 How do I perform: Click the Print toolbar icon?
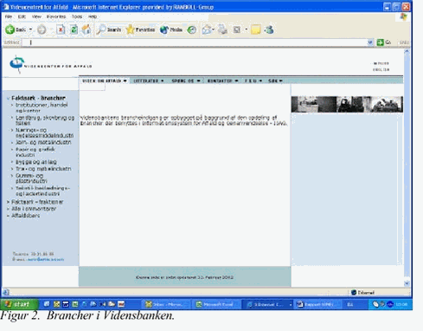222,29
